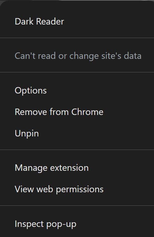This screenshot has height=237, width=154.
Task: Open the Options menu item
Action: [x=77, y=90]
